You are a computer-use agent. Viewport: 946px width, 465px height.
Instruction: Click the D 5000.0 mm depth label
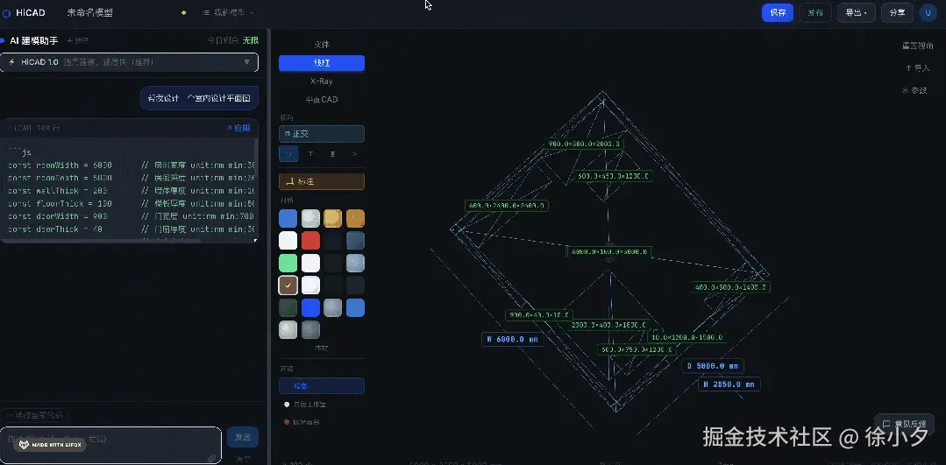tap(713, 366)
